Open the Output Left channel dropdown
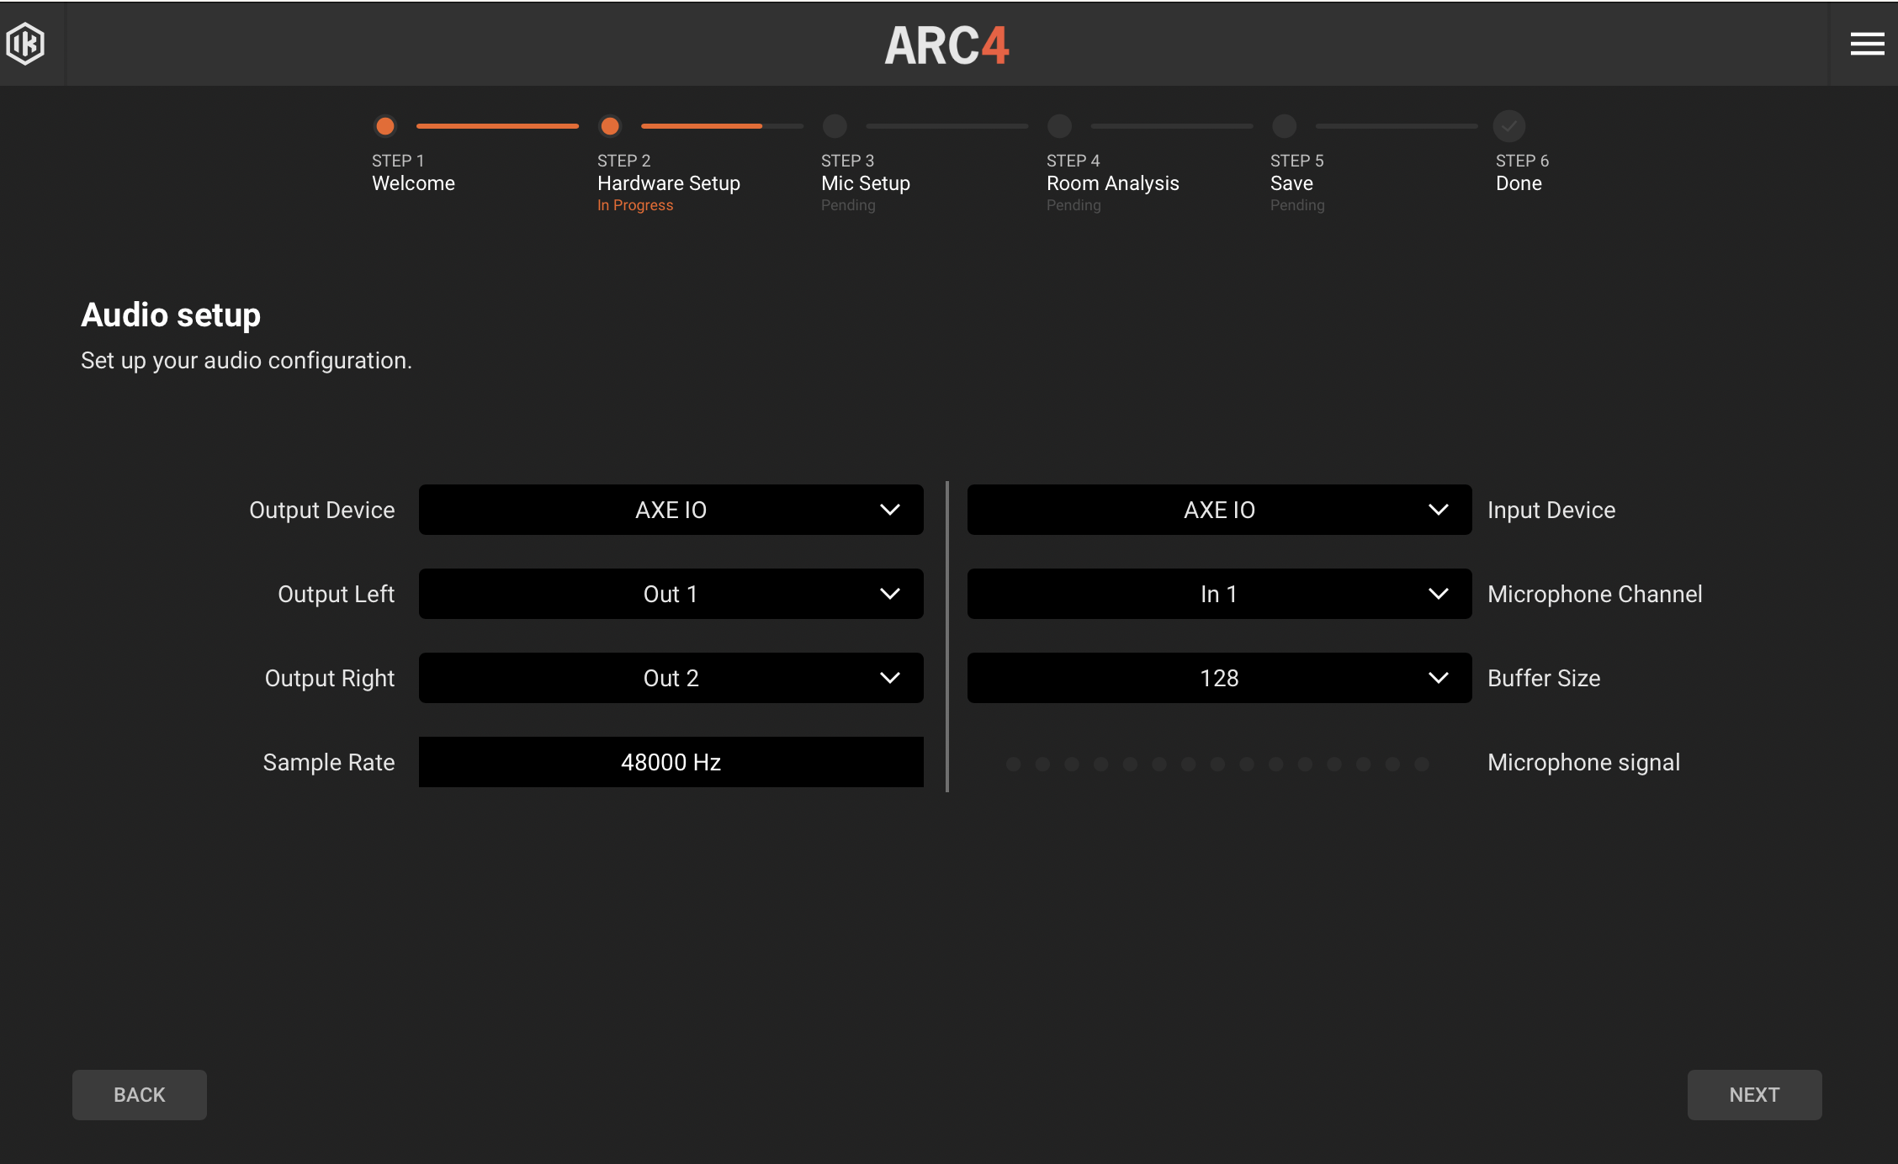The width and height of the screenshot is (1898, 1164). point(671,594)
